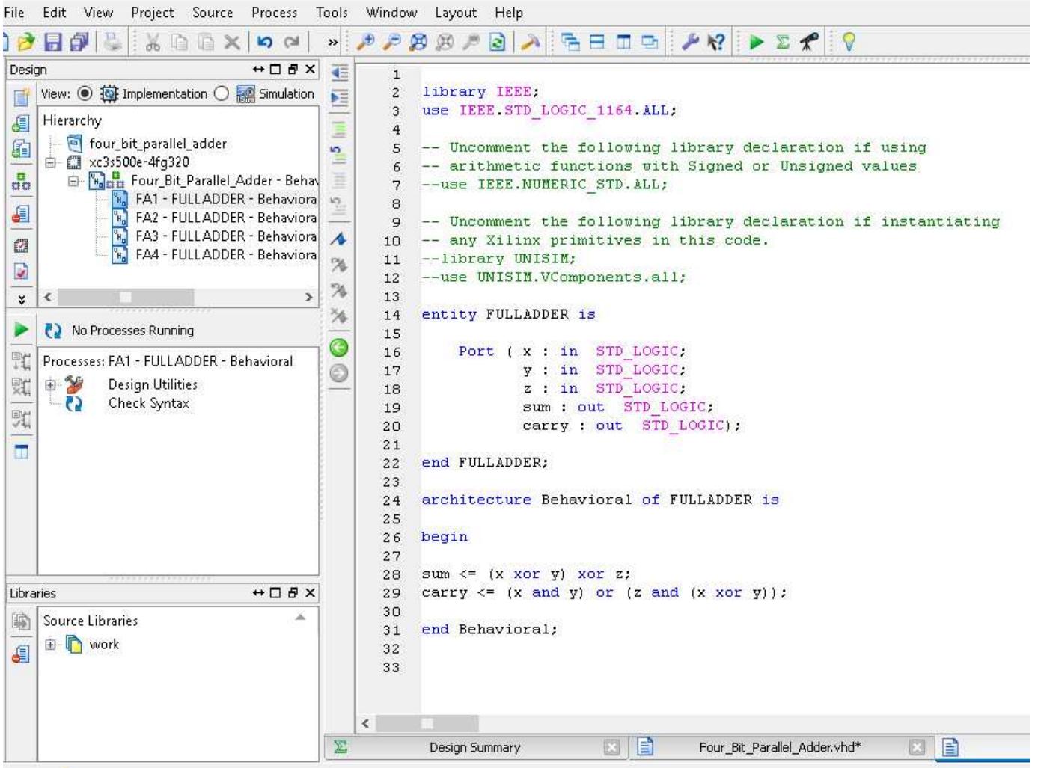
Task: Close the Design Summary tab
Action: 611,747
